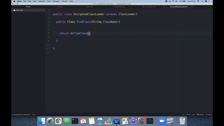
Task: Click the cursor position 7:24 indicator
Action: [34, 114]
